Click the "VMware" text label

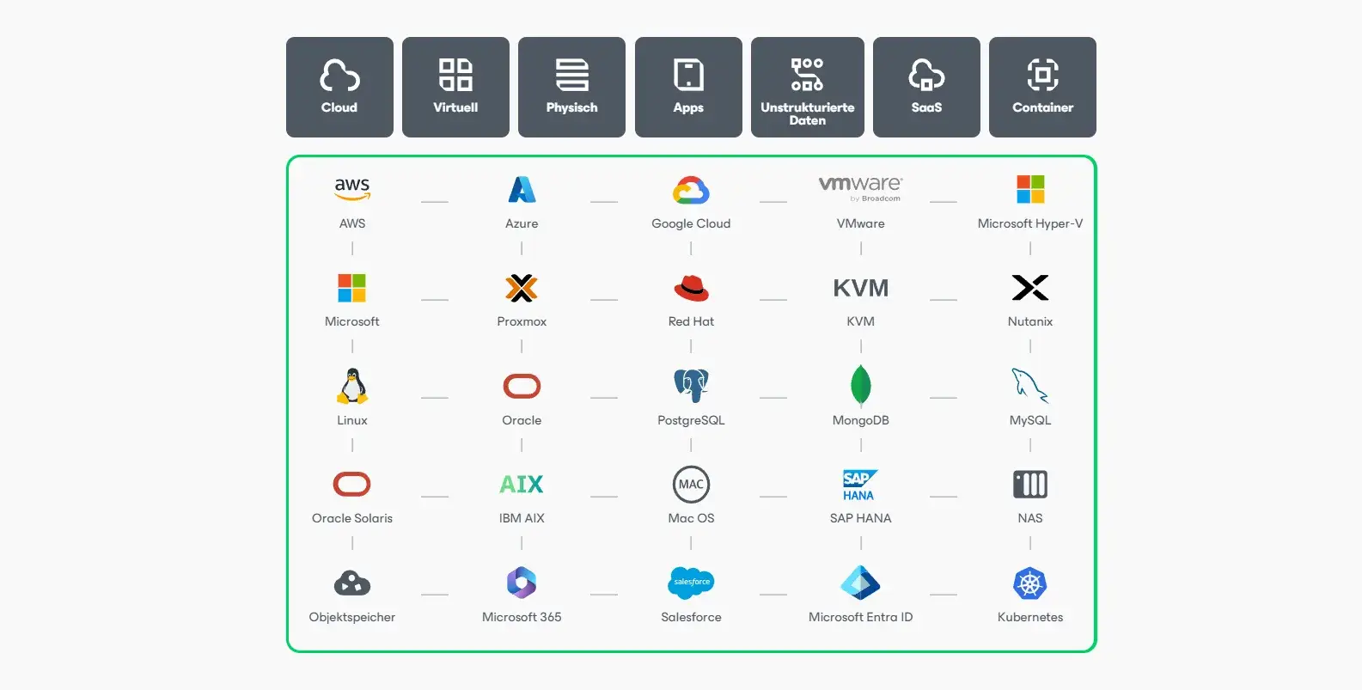860,223
